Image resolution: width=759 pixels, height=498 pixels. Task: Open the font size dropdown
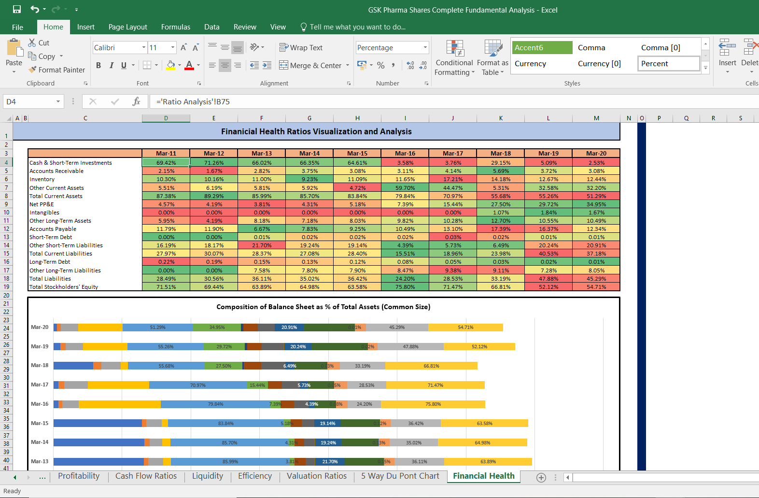173,47
